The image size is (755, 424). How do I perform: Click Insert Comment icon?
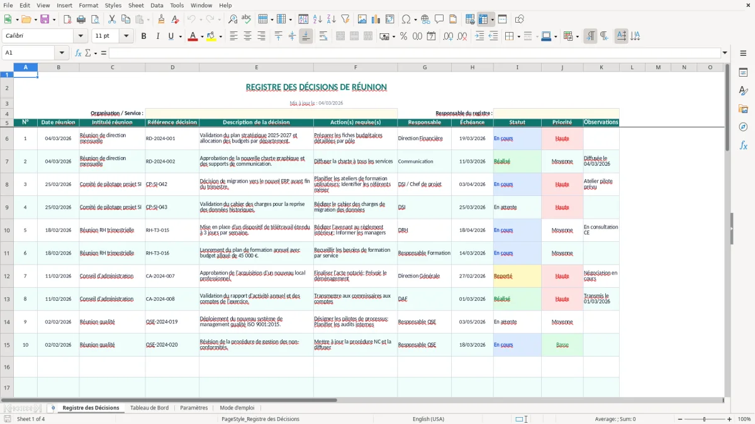pos(439,19)
